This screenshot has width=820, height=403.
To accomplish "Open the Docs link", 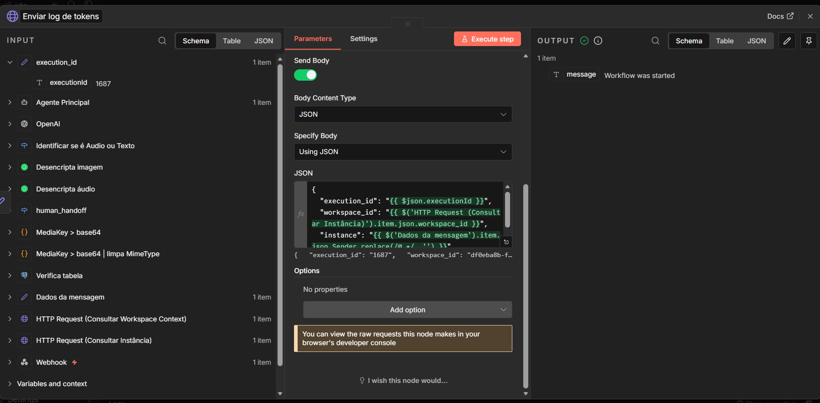I will 780,16.
